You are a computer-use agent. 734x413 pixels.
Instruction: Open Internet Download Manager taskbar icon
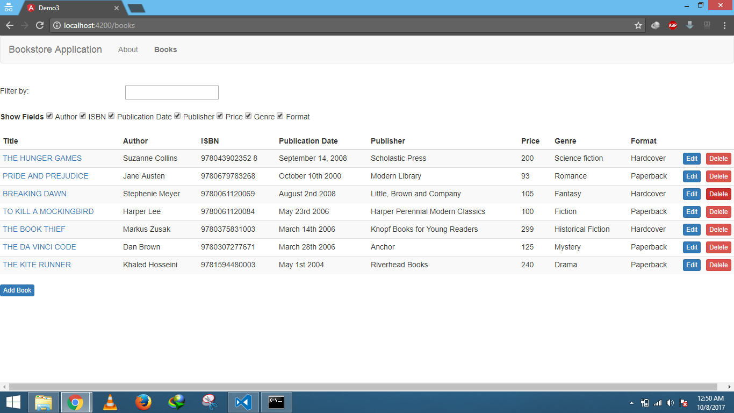click(177, 402)
